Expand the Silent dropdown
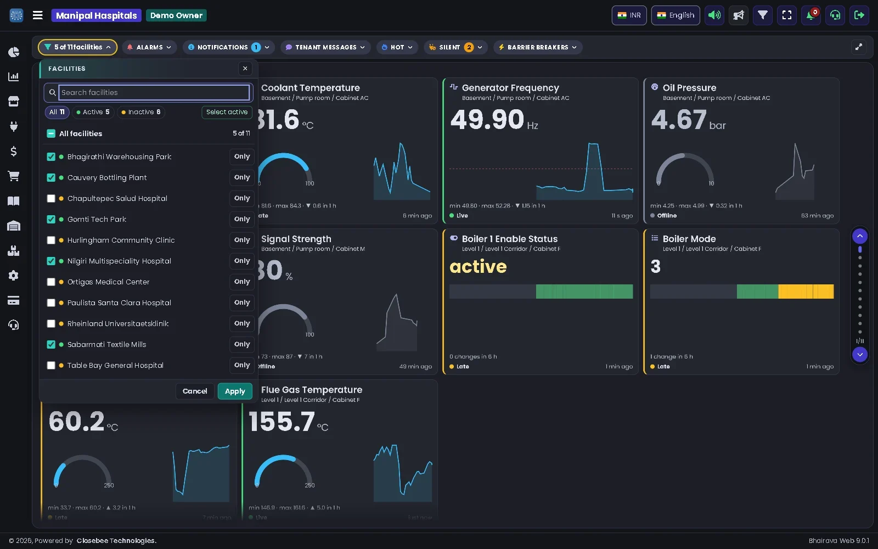 [455, 47]
